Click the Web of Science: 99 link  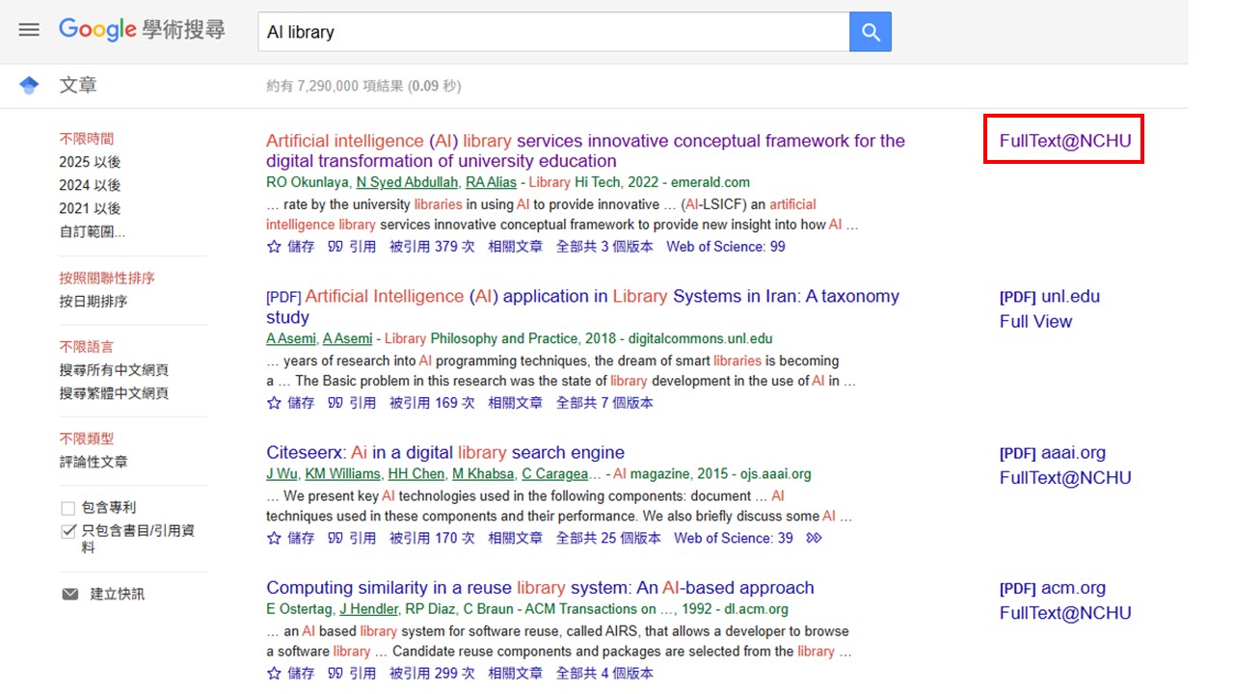click(726, 247)
